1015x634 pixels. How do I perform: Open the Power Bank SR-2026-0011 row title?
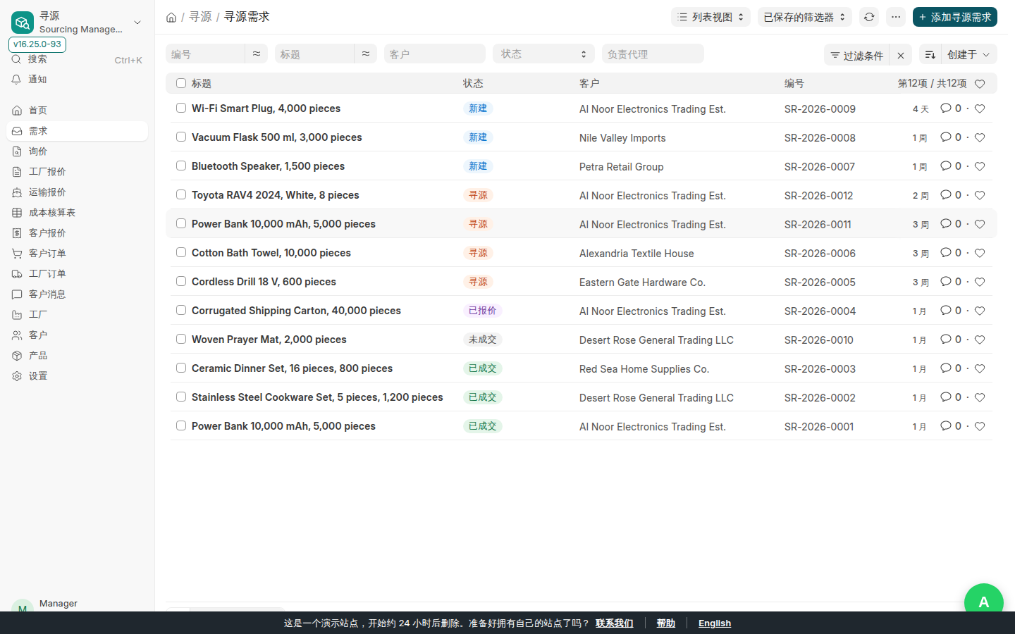[x=283, y=224]
